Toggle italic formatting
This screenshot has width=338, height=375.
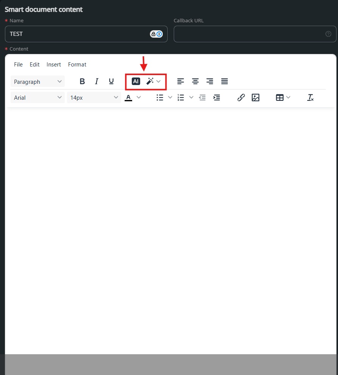point(97,81)
